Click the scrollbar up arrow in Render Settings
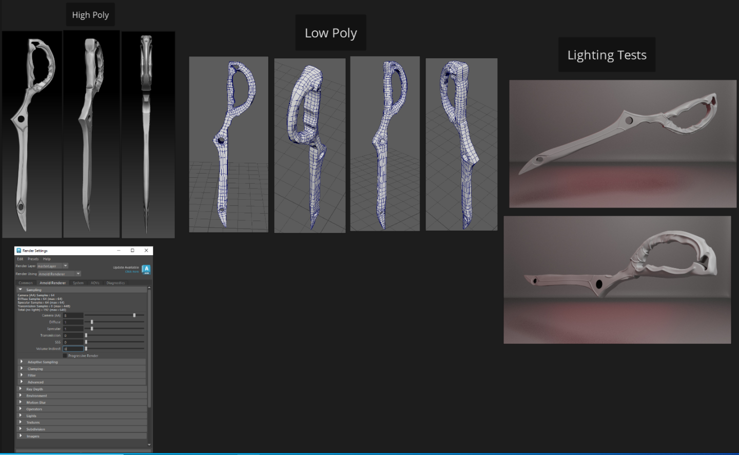The width and height of the screenshot is (739, 455). pos(149,288)
